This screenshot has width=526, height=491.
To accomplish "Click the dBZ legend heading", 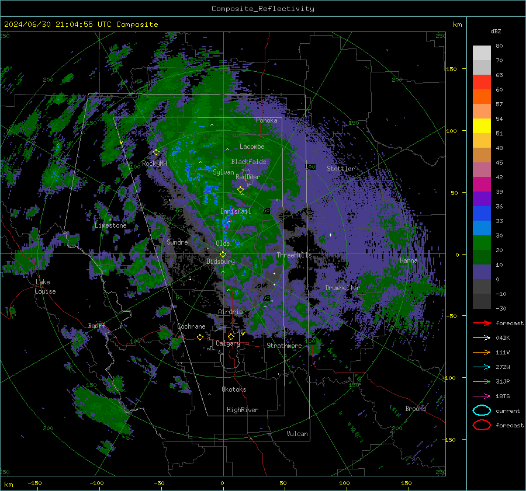I will pyautogui.click(x=496, y=32).
